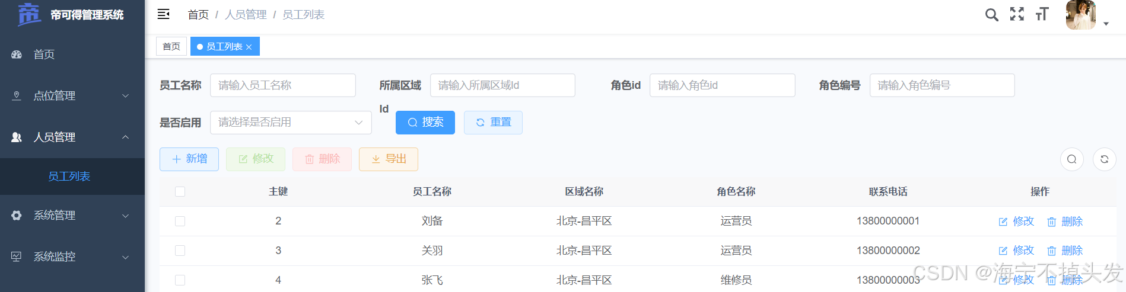
Task: Check the row checkbox for 关羽
Action: [180, 251]
